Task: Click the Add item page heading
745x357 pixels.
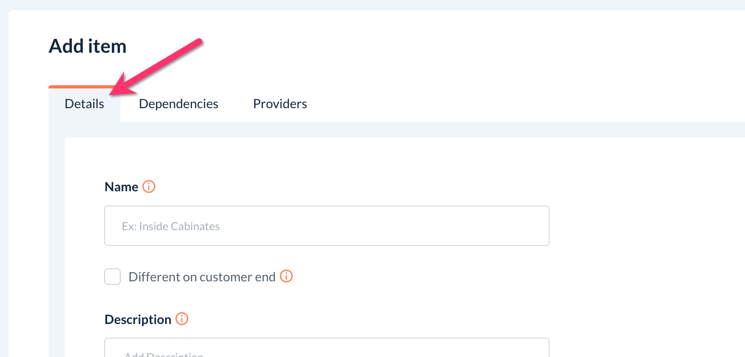Action: 87,46
